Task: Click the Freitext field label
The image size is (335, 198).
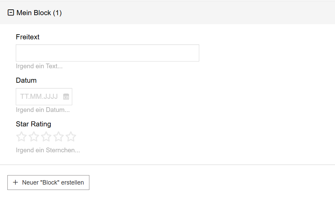Action: (28, 37)
